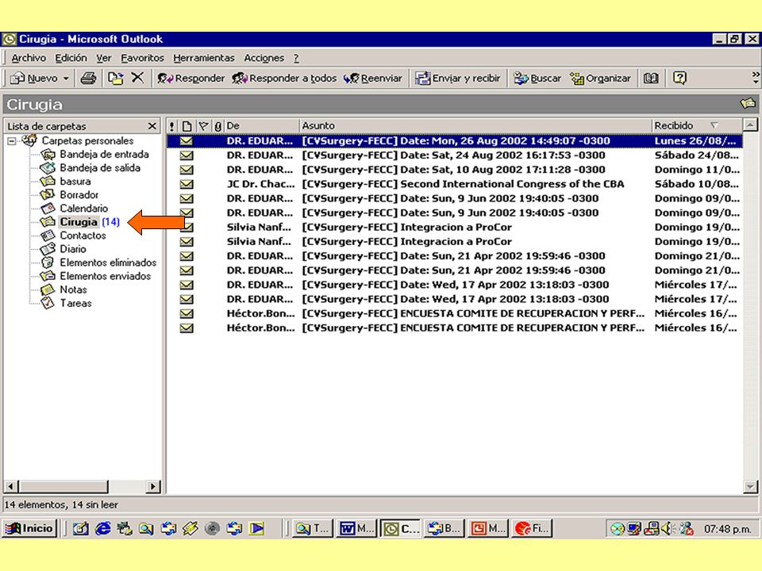This screenshot has height=571, width=762.
Task: Select message dated Sat, 10 Aug 2002
Action: tap(454, 170)
